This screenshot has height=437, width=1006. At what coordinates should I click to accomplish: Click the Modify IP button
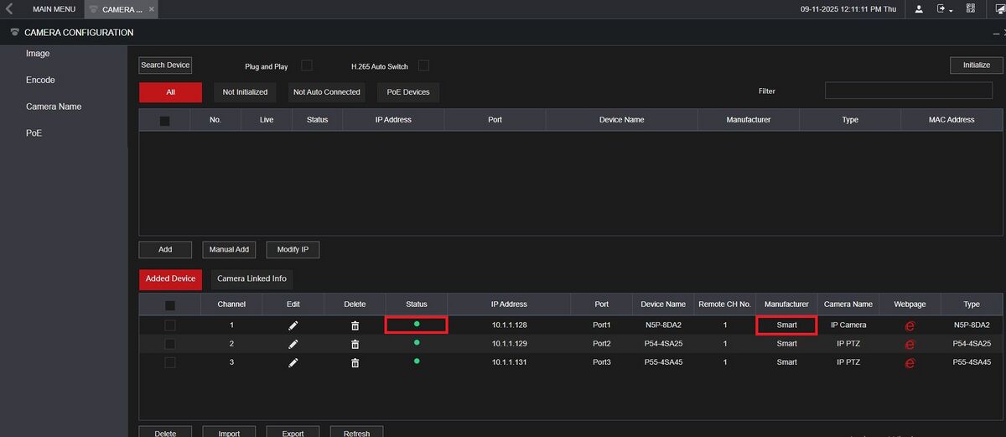293,250
